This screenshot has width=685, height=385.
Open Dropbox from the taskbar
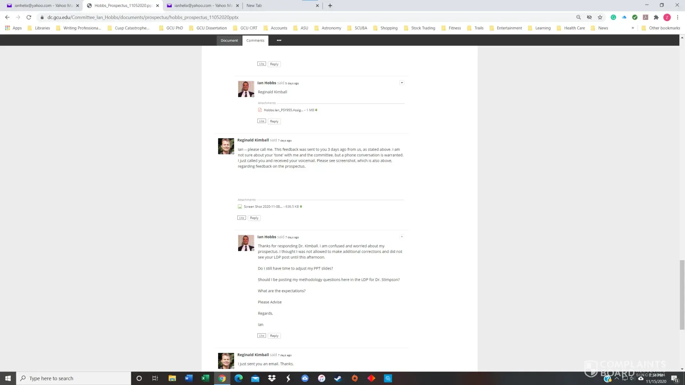[272, 378]
